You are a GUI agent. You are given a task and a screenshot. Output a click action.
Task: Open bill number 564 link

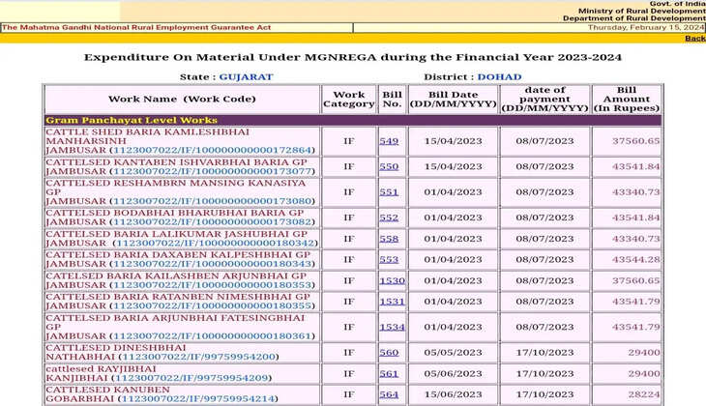389,394
